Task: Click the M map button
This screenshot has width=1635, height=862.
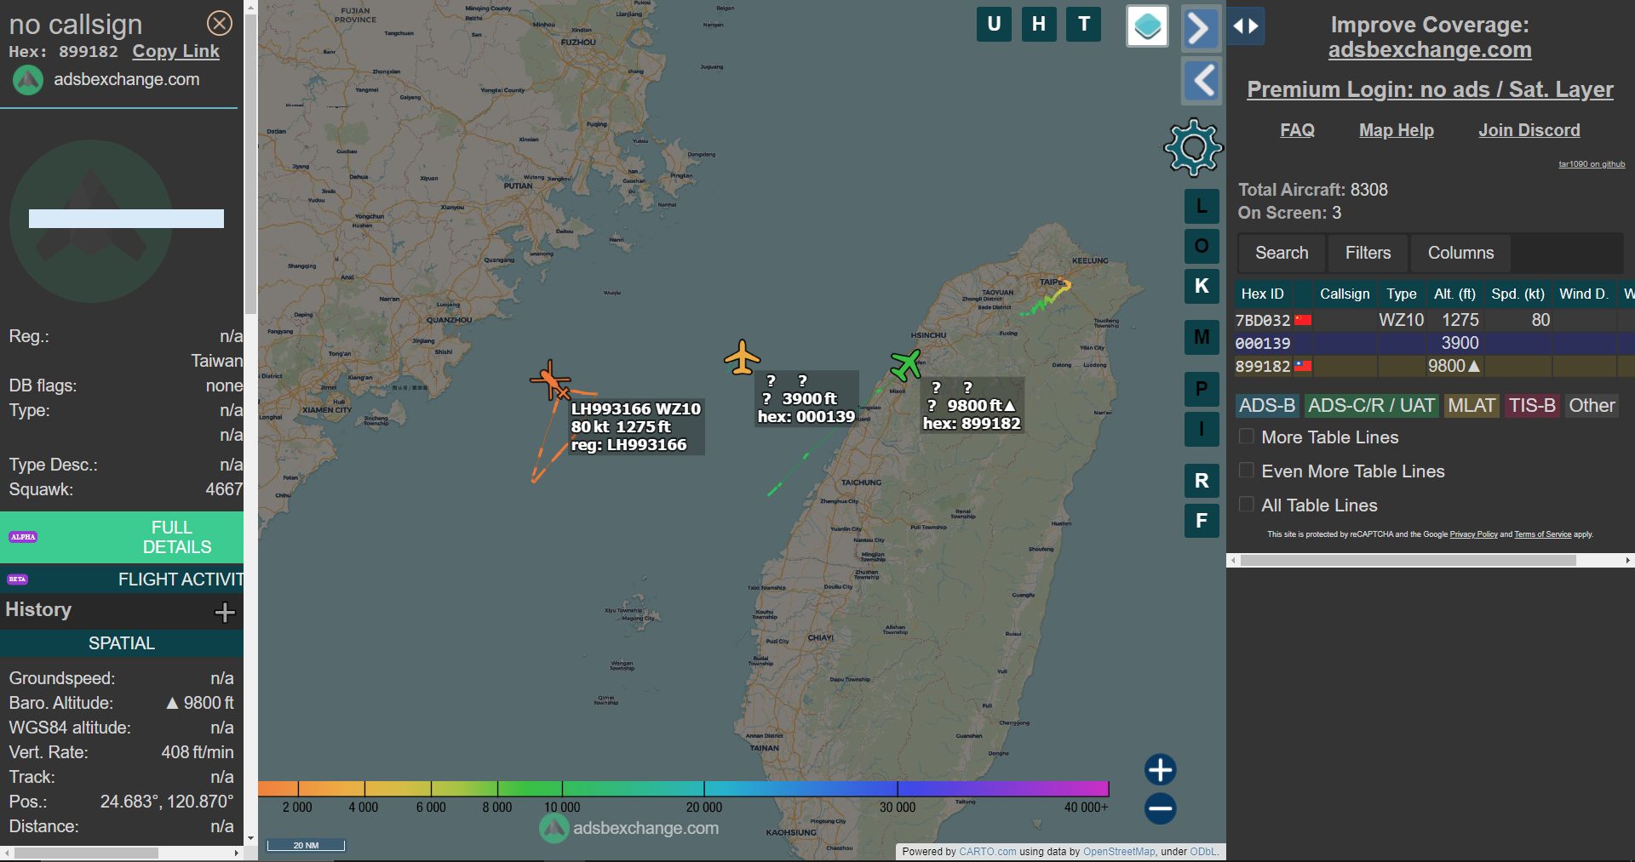Action: click(1202, 337)
